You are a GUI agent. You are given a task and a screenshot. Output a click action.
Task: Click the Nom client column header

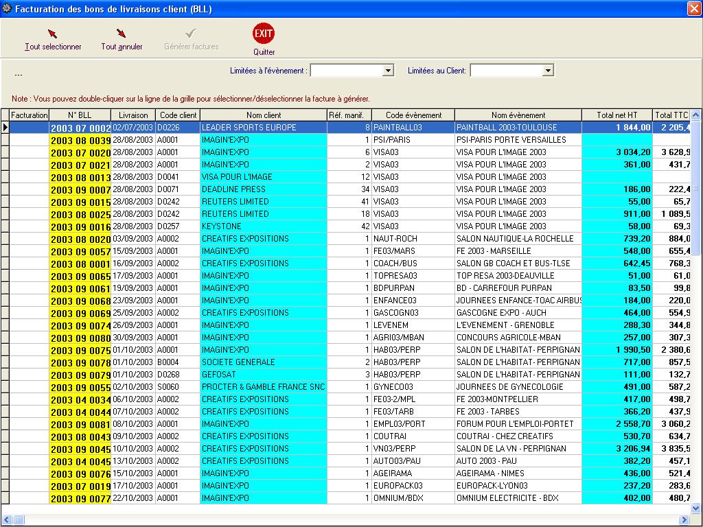264,115
